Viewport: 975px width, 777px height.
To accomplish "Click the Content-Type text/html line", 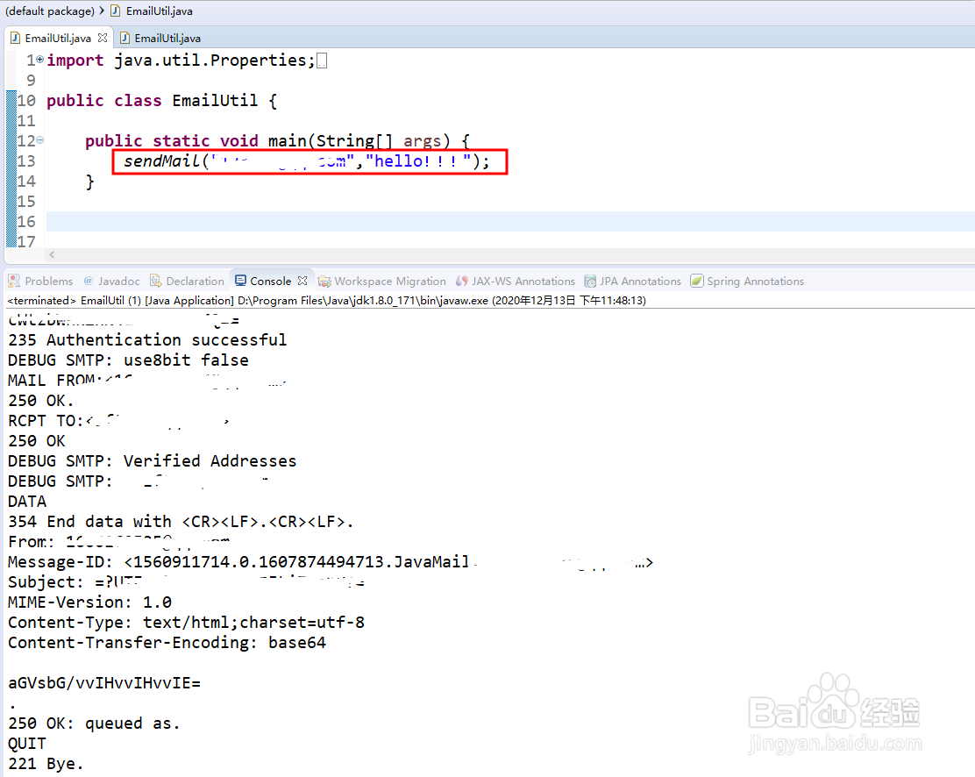I will pos(186,622).
